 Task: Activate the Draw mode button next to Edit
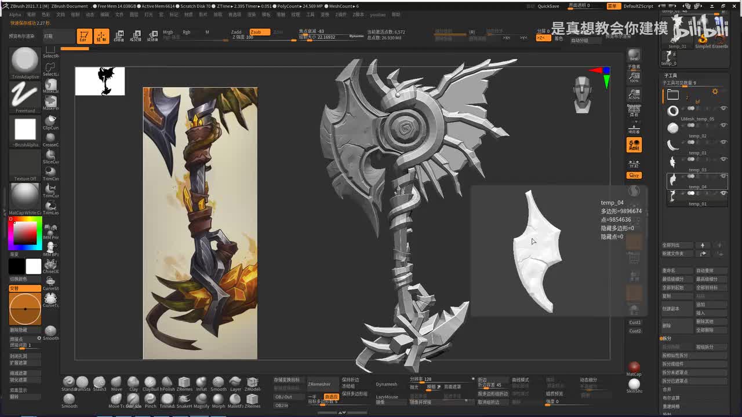tap(101, 36)
